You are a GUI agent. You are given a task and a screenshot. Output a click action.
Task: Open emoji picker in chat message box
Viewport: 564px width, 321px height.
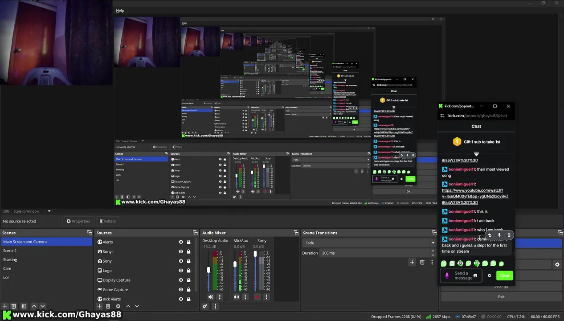pyautogui.click(x=475, y=276)
